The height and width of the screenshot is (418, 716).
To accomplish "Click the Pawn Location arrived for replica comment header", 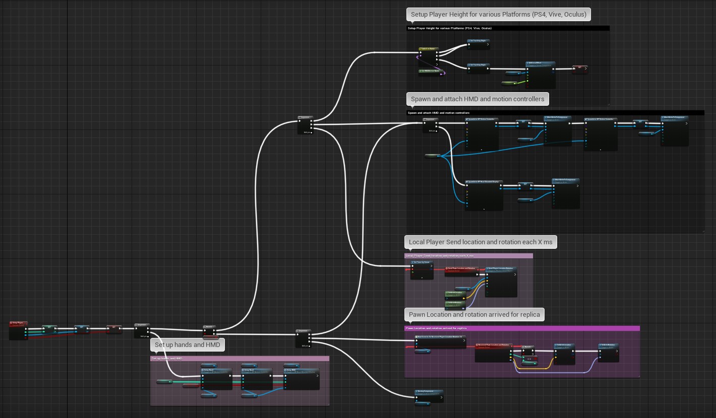I will tap(522, 328).
